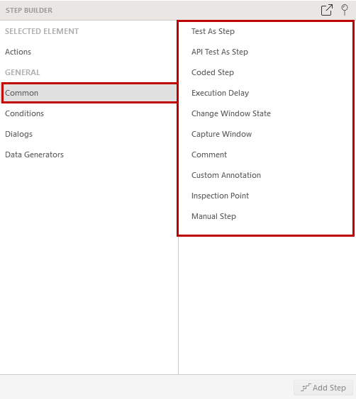Pin the Step Builder panel
The width and height of the screenshot is (356, 399).
[x=345, y=10]
